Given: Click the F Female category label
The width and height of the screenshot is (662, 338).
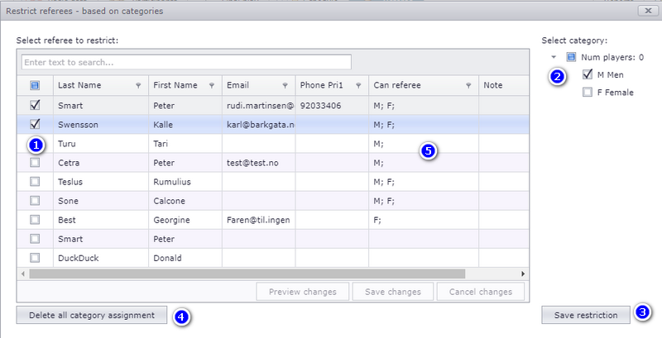Looking at the screenshot, I should point(615,93).
